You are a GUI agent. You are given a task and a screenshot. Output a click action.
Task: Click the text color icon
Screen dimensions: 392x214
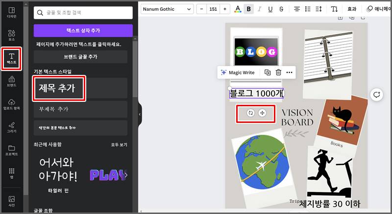click(238, 9)
